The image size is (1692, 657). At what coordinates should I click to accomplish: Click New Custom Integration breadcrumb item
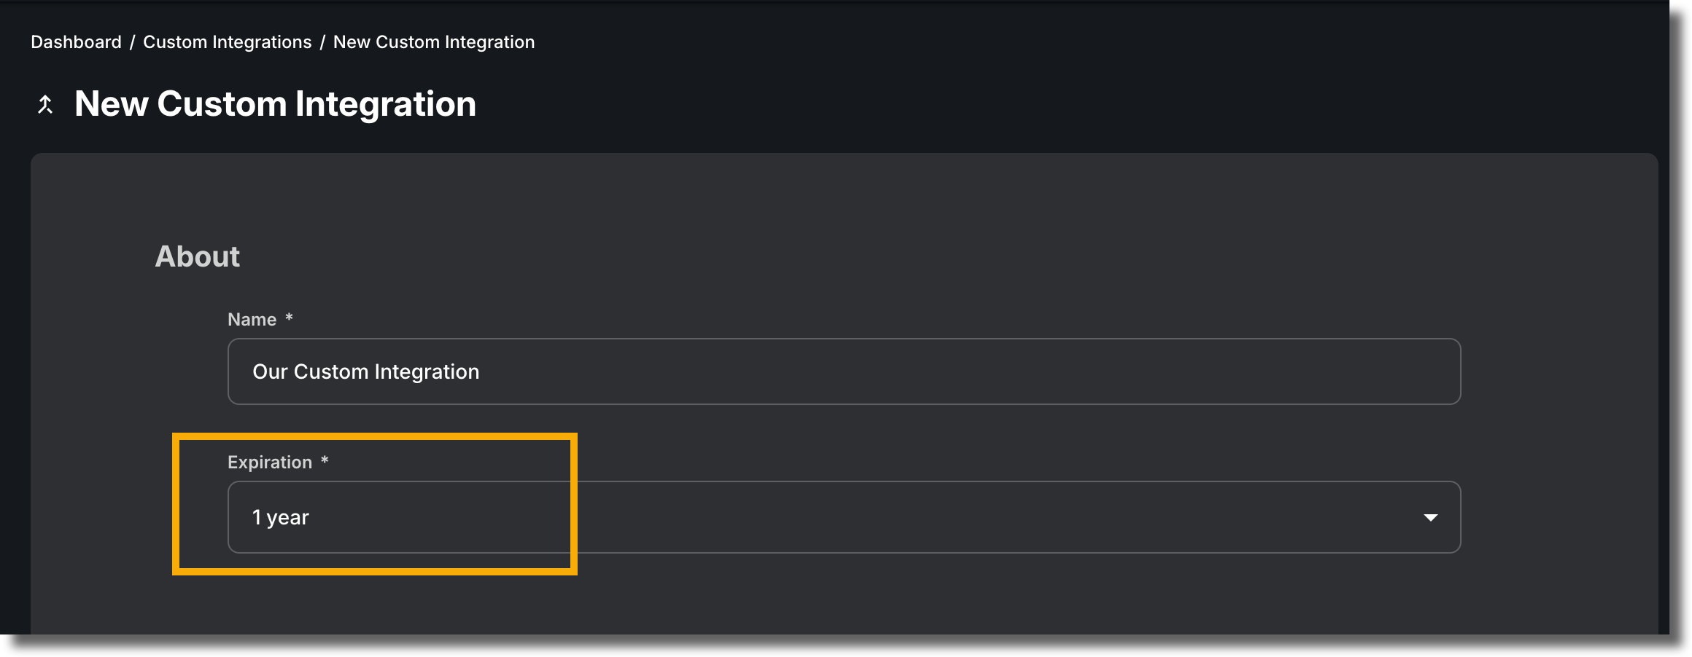(x=434, y=42)
